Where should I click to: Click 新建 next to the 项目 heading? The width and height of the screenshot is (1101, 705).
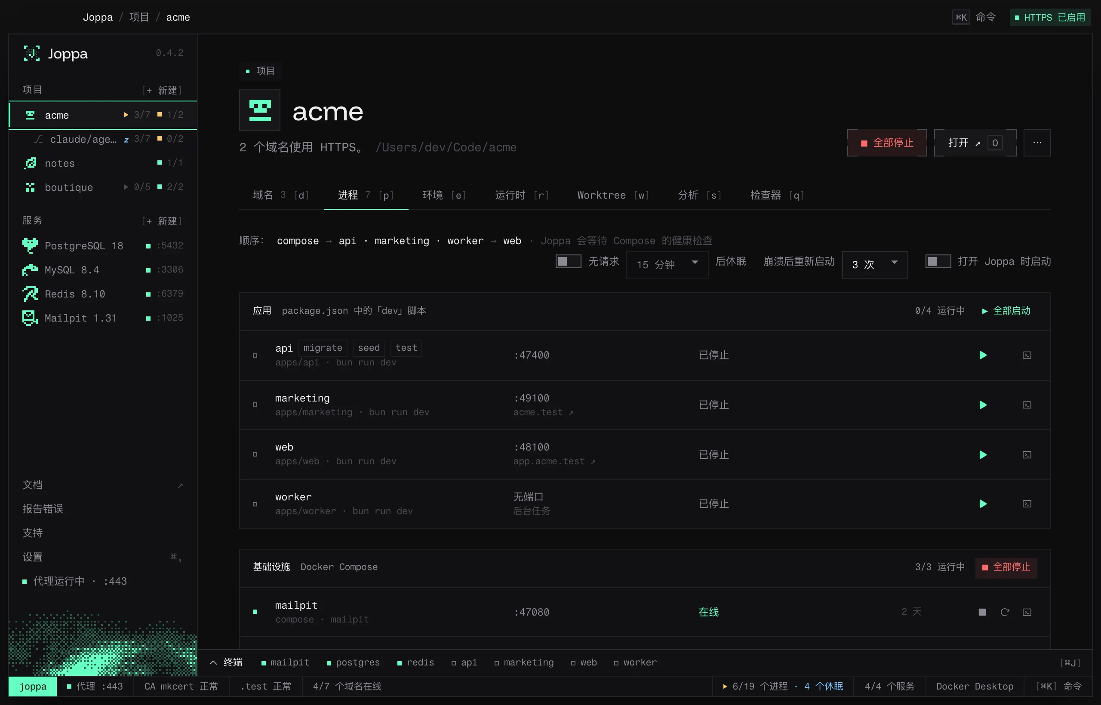(x=162, y=90)
